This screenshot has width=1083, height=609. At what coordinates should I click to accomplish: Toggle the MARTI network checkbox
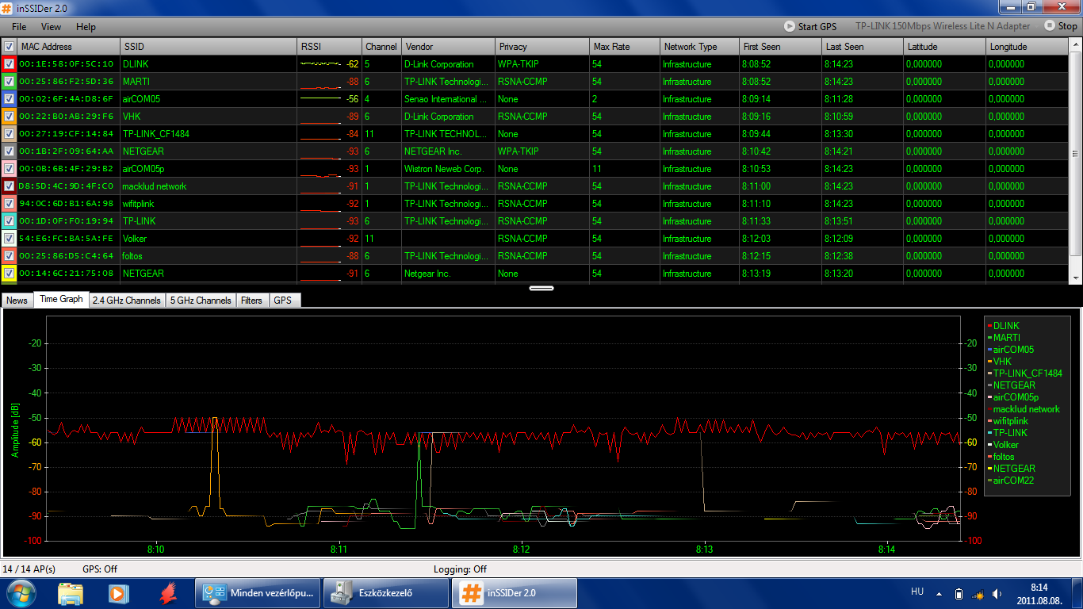(x=9, y=82)
